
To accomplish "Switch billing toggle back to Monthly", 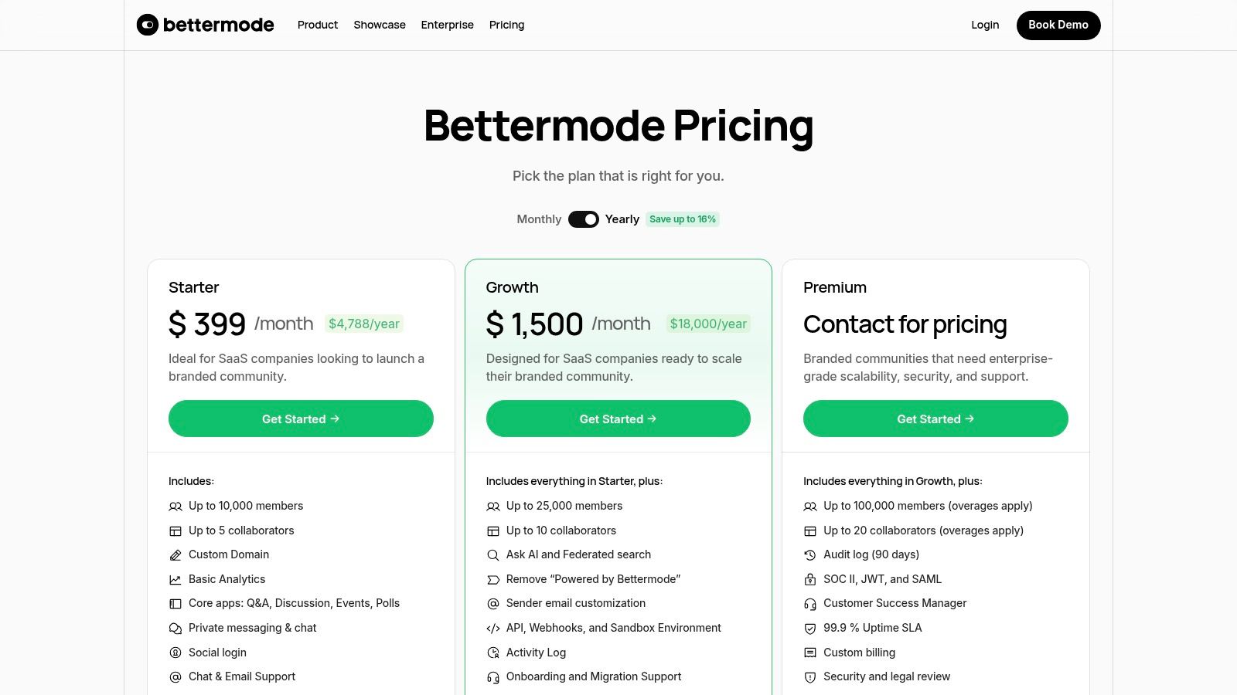I will 584,219.
